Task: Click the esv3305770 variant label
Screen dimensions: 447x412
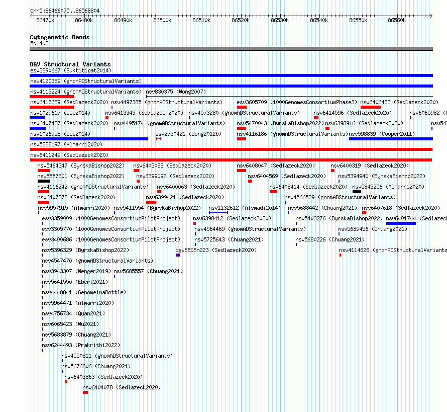Action: [x=111, y=229]
